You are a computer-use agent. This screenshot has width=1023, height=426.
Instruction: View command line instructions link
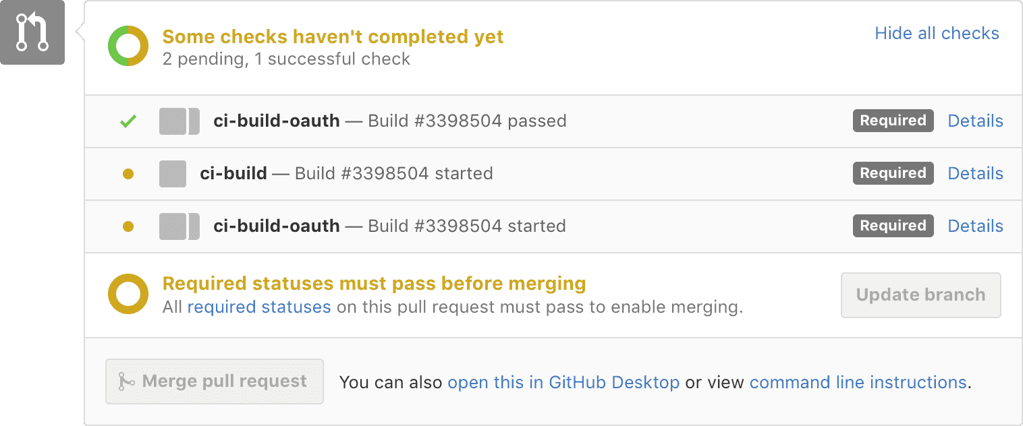point(858,383)
